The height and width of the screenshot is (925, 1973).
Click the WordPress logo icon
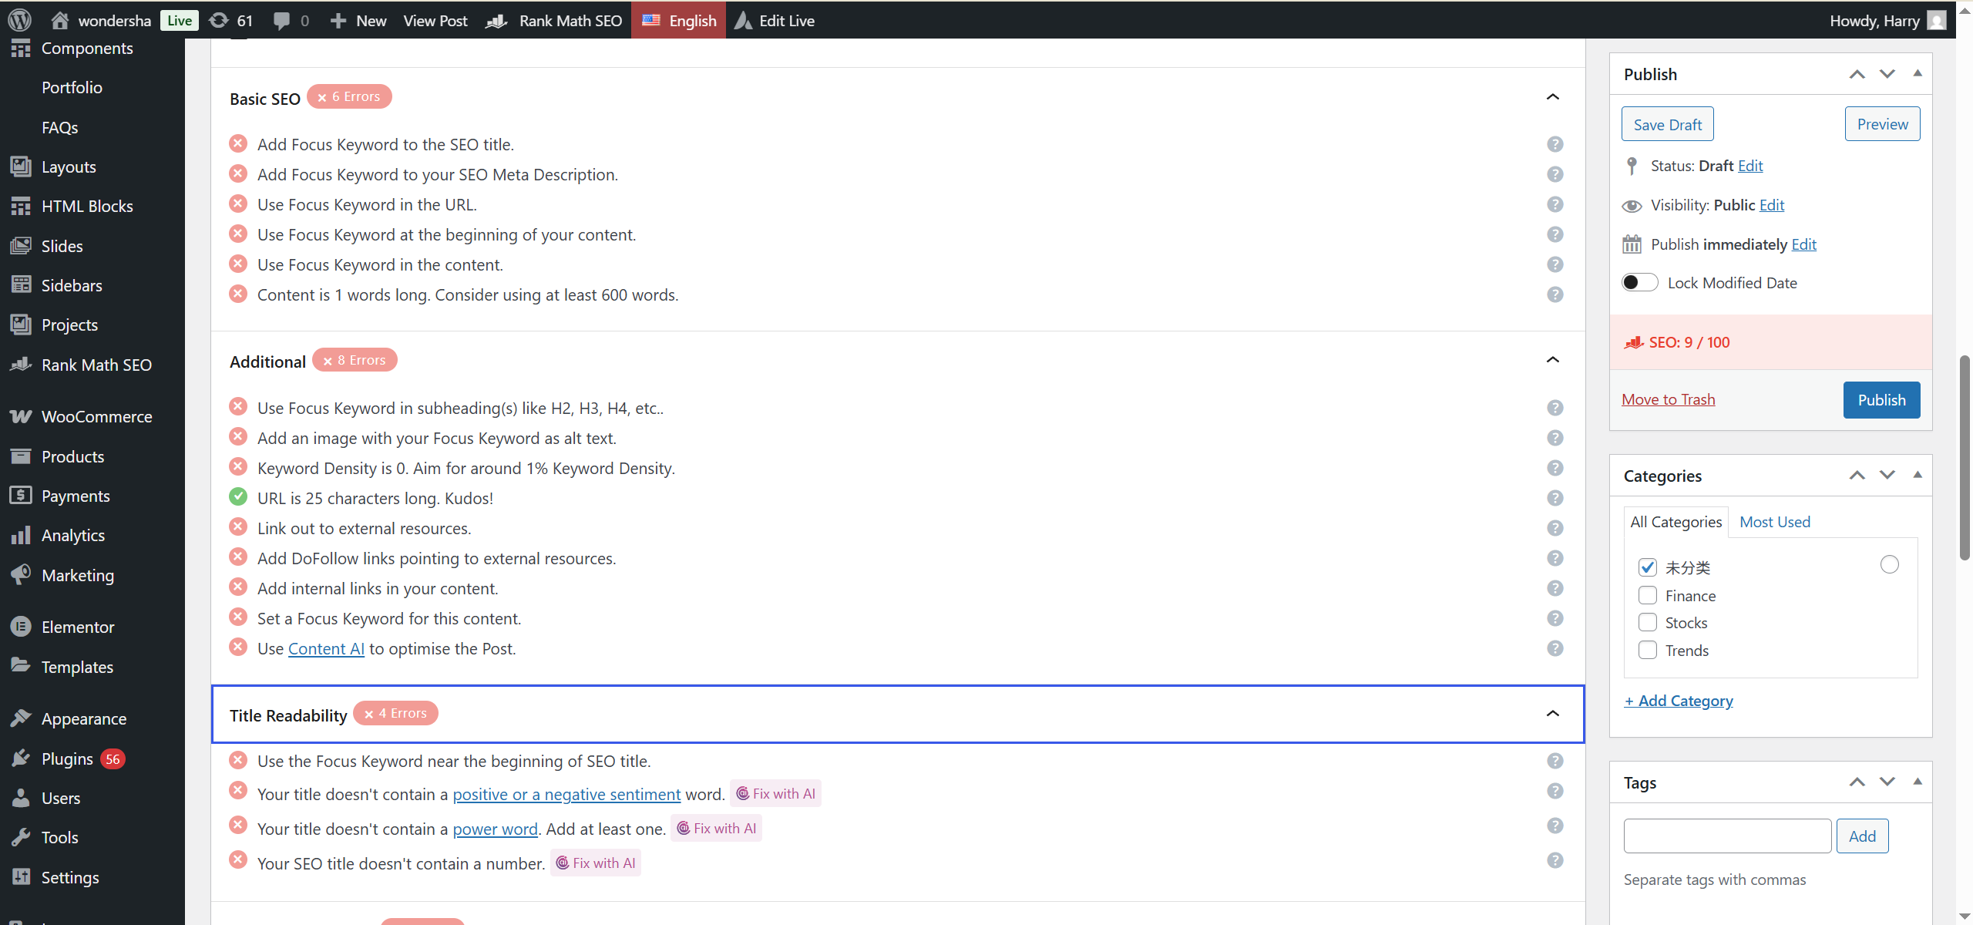(x=20, y=20)
